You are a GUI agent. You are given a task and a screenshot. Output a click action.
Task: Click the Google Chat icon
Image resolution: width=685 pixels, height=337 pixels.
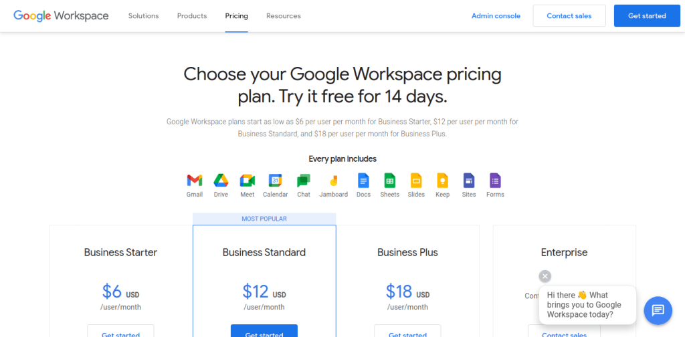point(304,181)
